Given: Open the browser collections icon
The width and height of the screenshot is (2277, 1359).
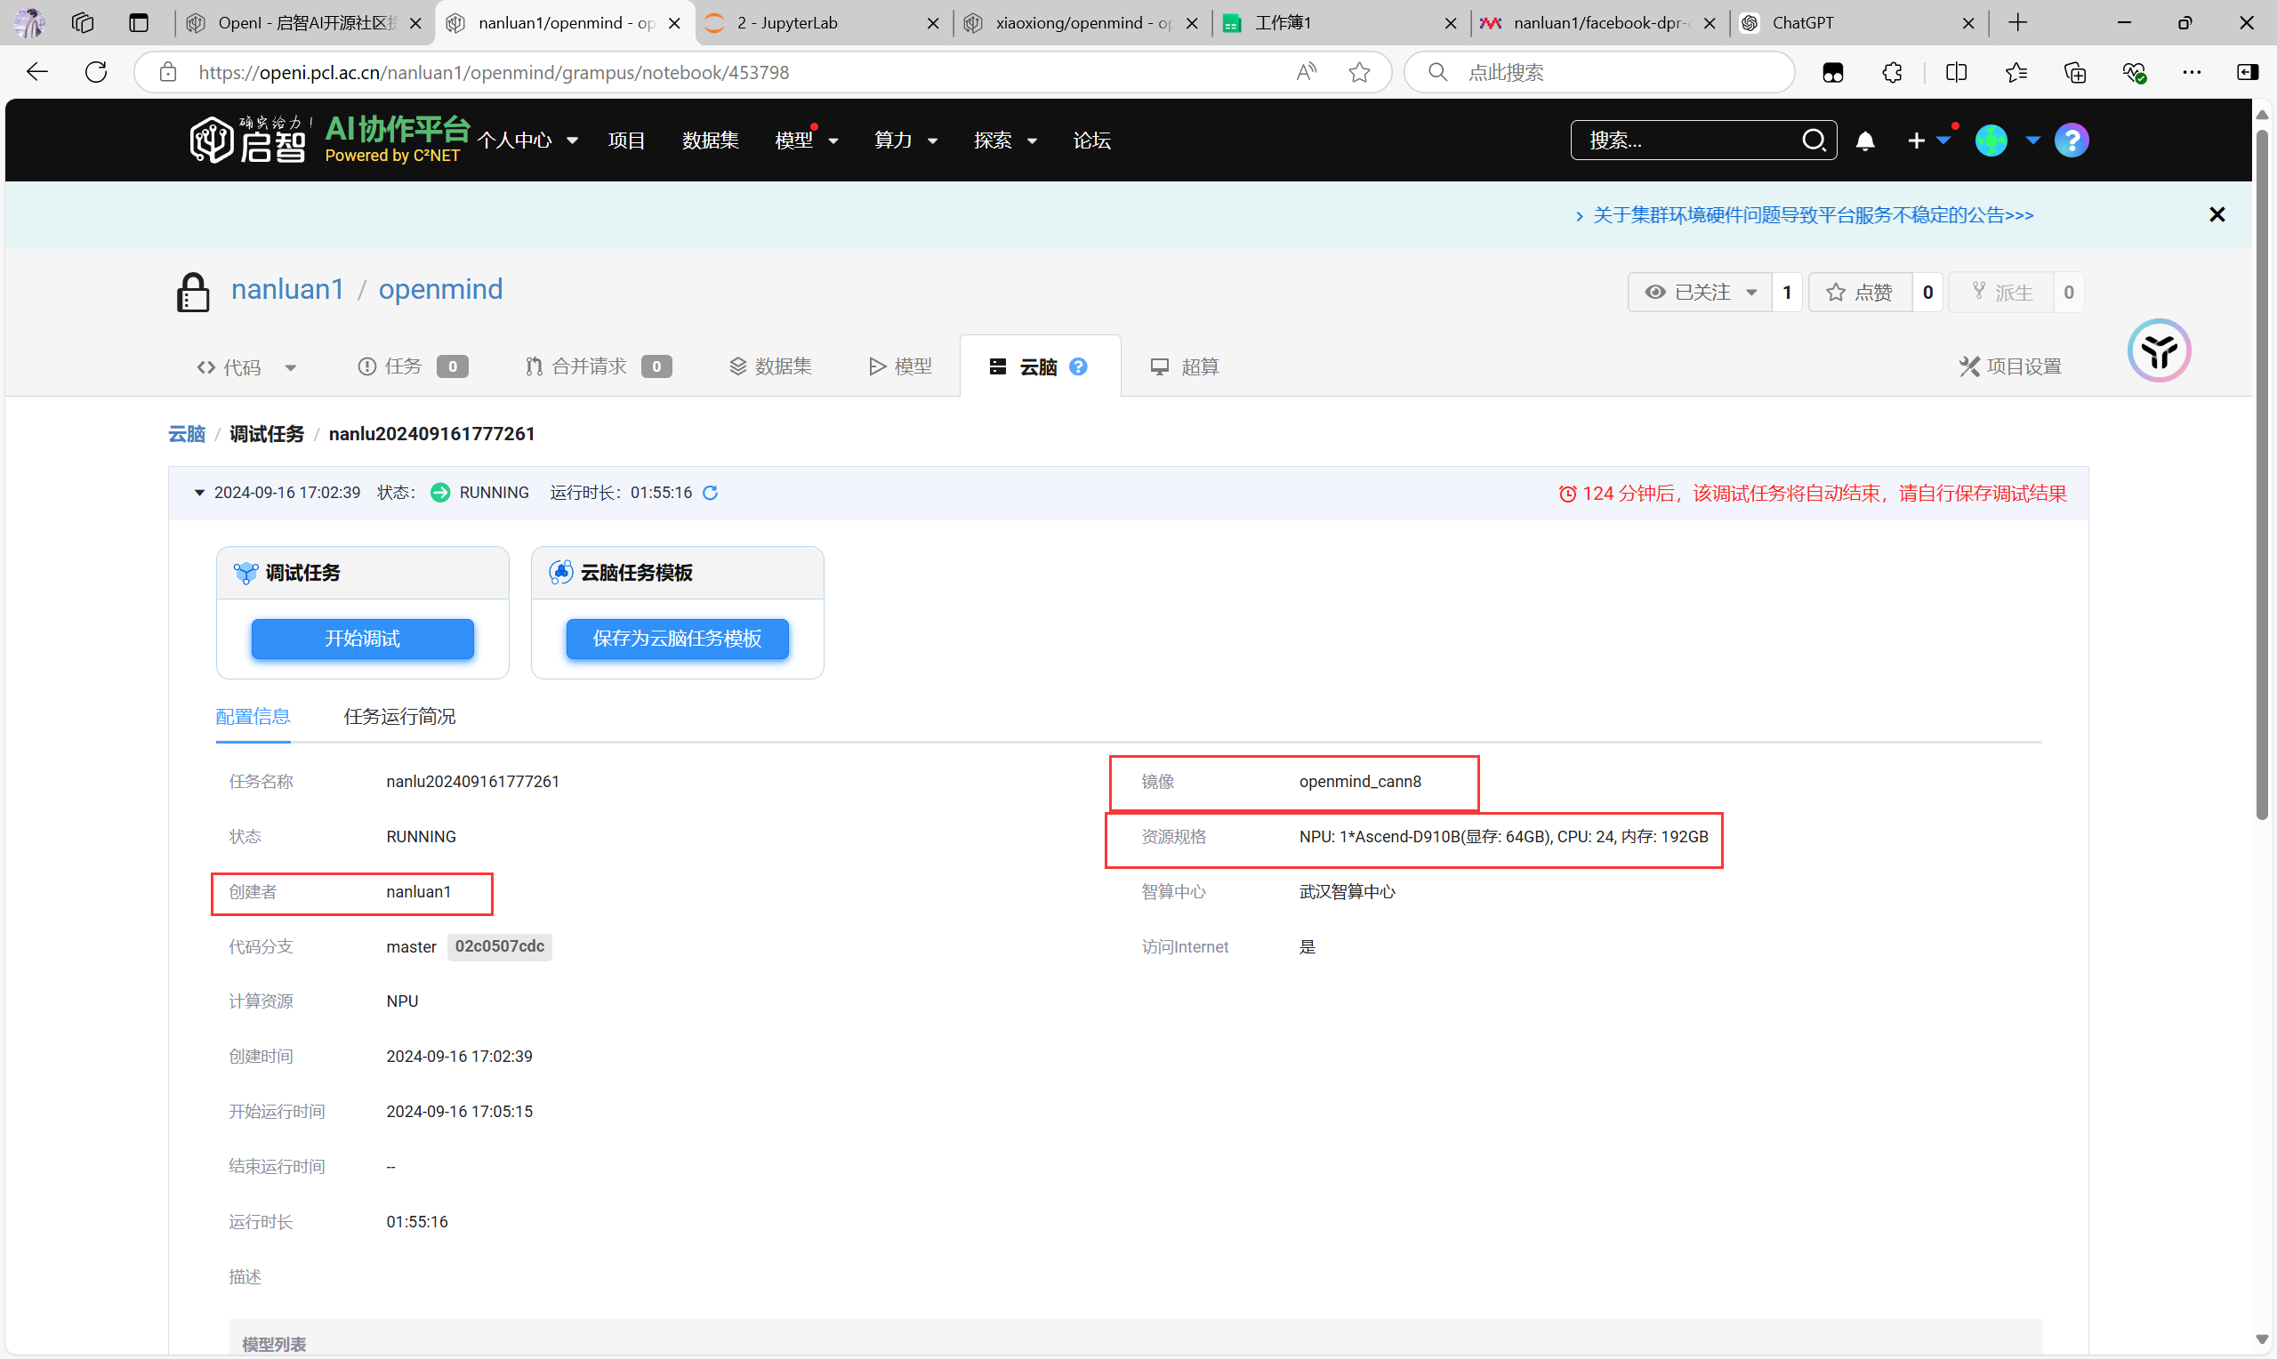Looking at the screenshot, I should coord(2075,72).
